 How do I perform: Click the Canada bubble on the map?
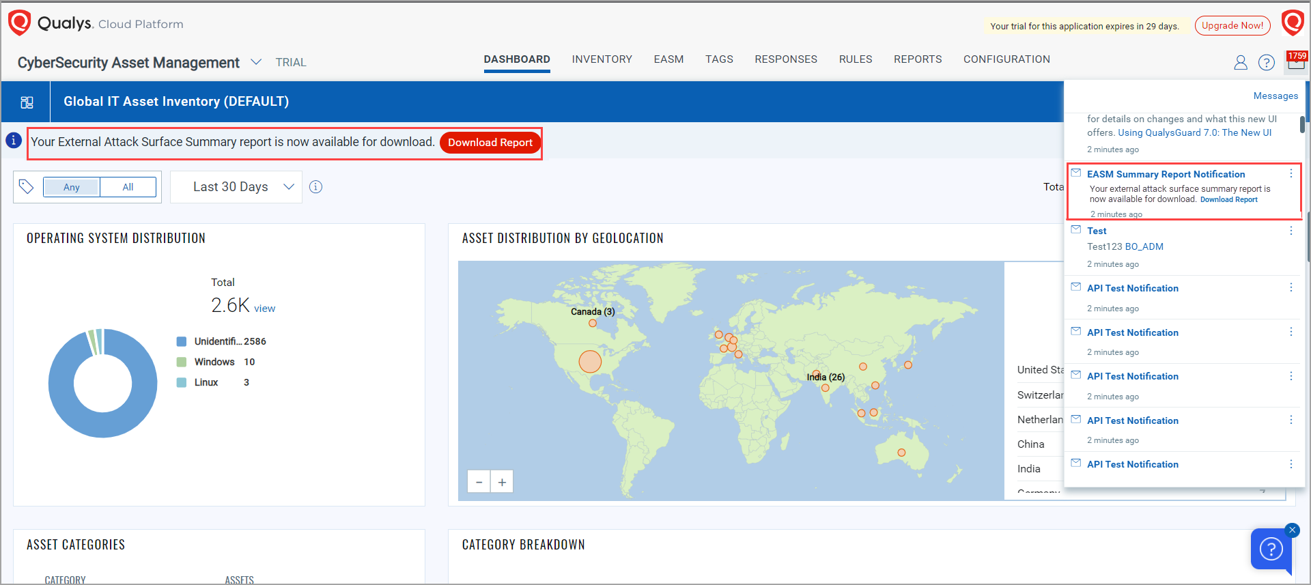click(x=593, y=323)
